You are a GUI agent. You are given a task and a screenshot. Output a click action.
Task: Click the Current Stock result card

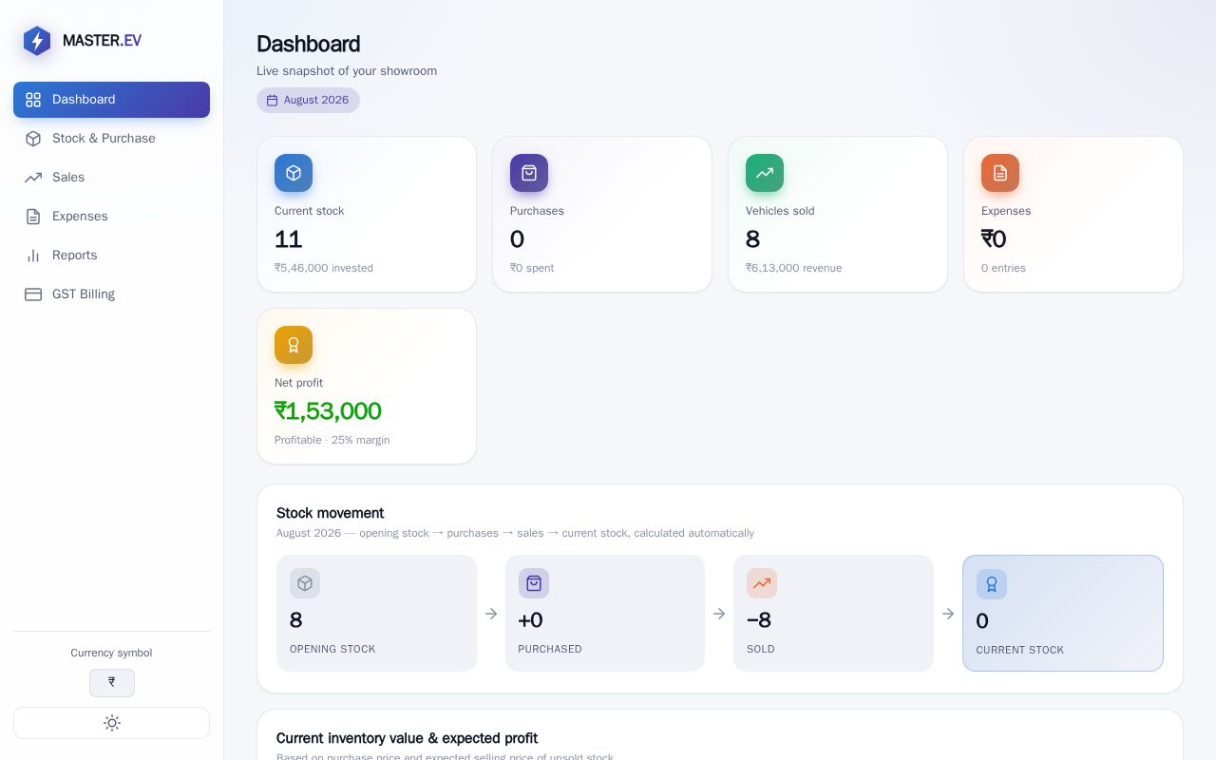[1063, 614]
